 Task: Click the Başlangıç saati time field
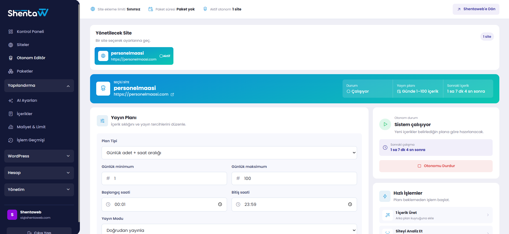click(164, 205)
